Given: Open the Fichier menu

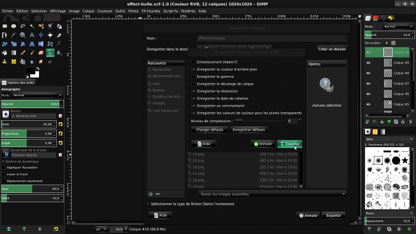Looking at the screenshot, I should click(x=8, y=11).
